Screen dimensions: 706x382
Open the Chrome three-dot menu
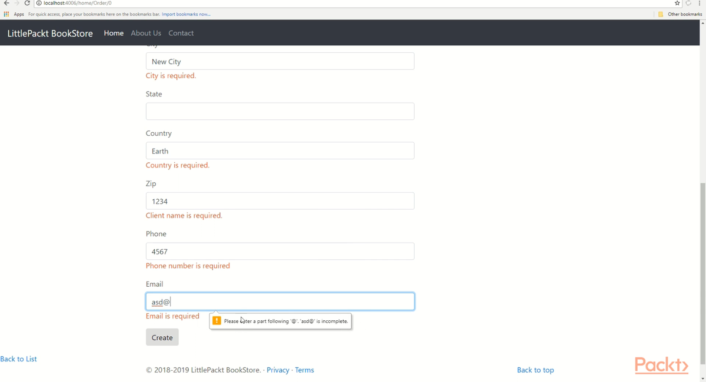point(700,3)
